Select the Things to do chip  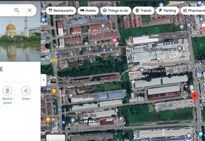point(116,10)
